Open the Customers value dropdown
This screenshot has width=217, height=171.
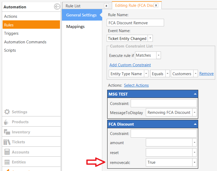click(x=196, y=74)
